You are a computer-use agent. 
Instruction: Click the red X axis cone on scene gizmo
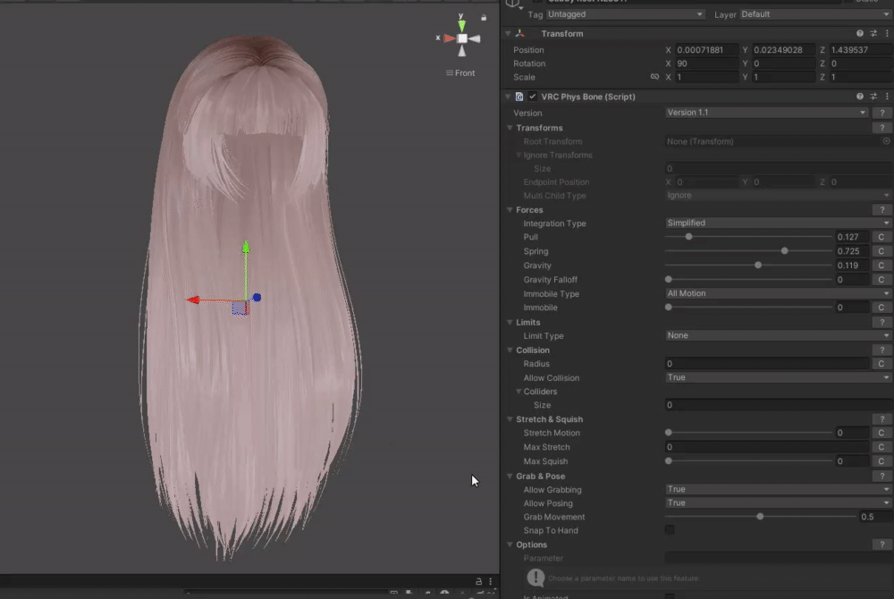[449, 38]
